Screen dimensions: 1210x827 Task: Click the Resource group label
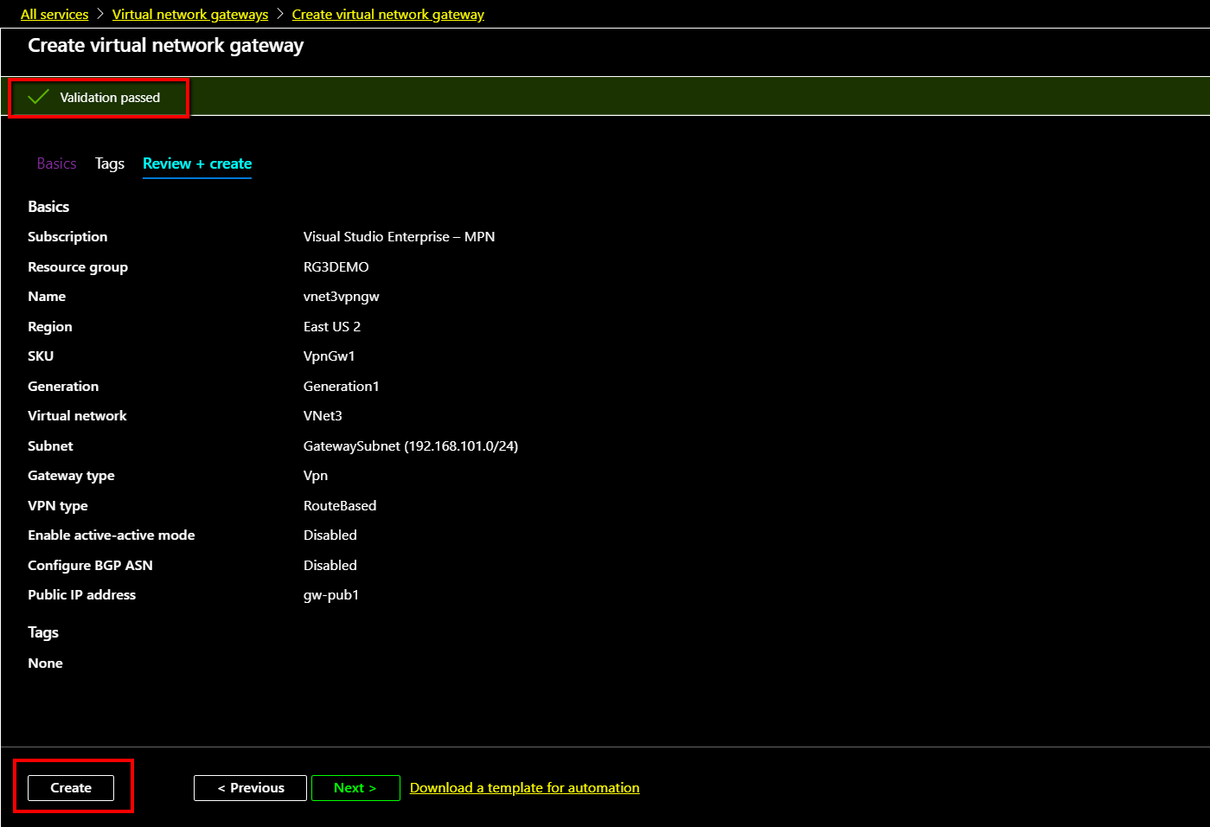click(x=78, y=267)
